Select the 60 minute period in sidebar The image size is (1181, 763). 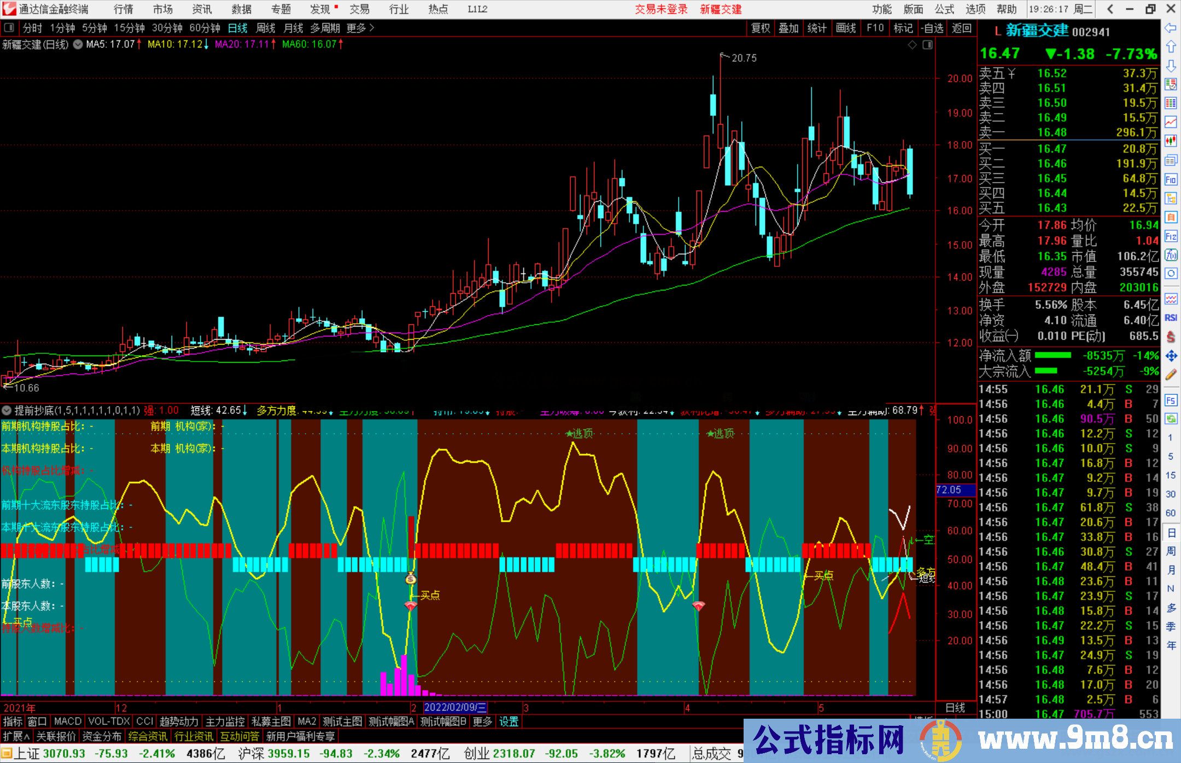[x=1171, y=513]
